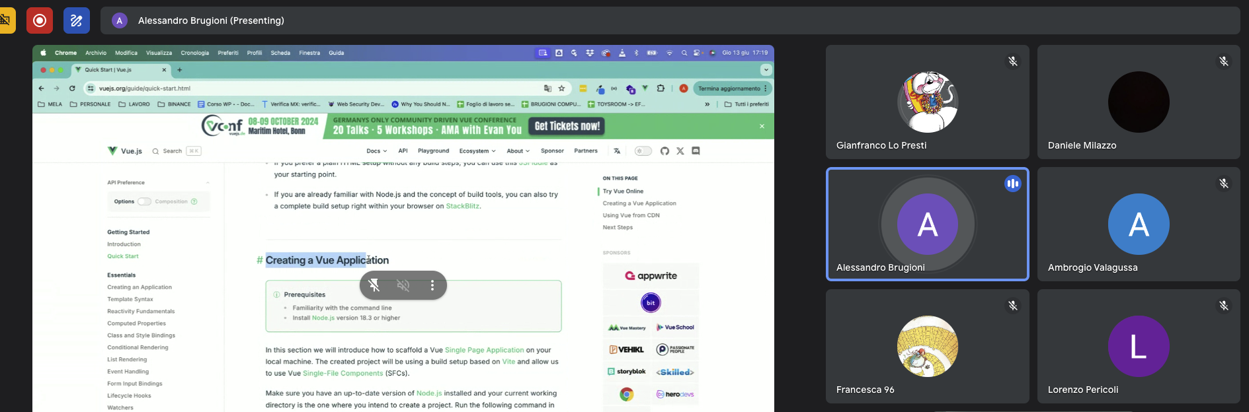
Task: Click speaking indicator on Alessandro Brugioni tile
Action: pyautogui.click(x=1012, y=184)
